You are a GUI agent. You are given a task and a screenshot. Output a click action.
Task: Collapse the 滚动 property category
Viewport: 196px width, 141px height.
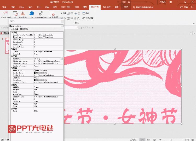click(11, 33)
